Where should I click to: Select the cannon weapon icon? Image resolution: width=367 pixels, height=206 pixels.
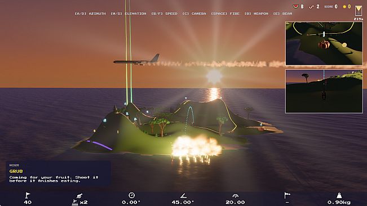pyautogui.click(x=79, y=196)
